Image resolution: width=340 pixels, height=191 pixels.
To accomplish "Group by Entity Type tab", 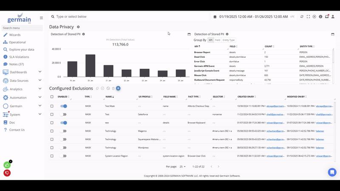I will (x=229, y=40).
